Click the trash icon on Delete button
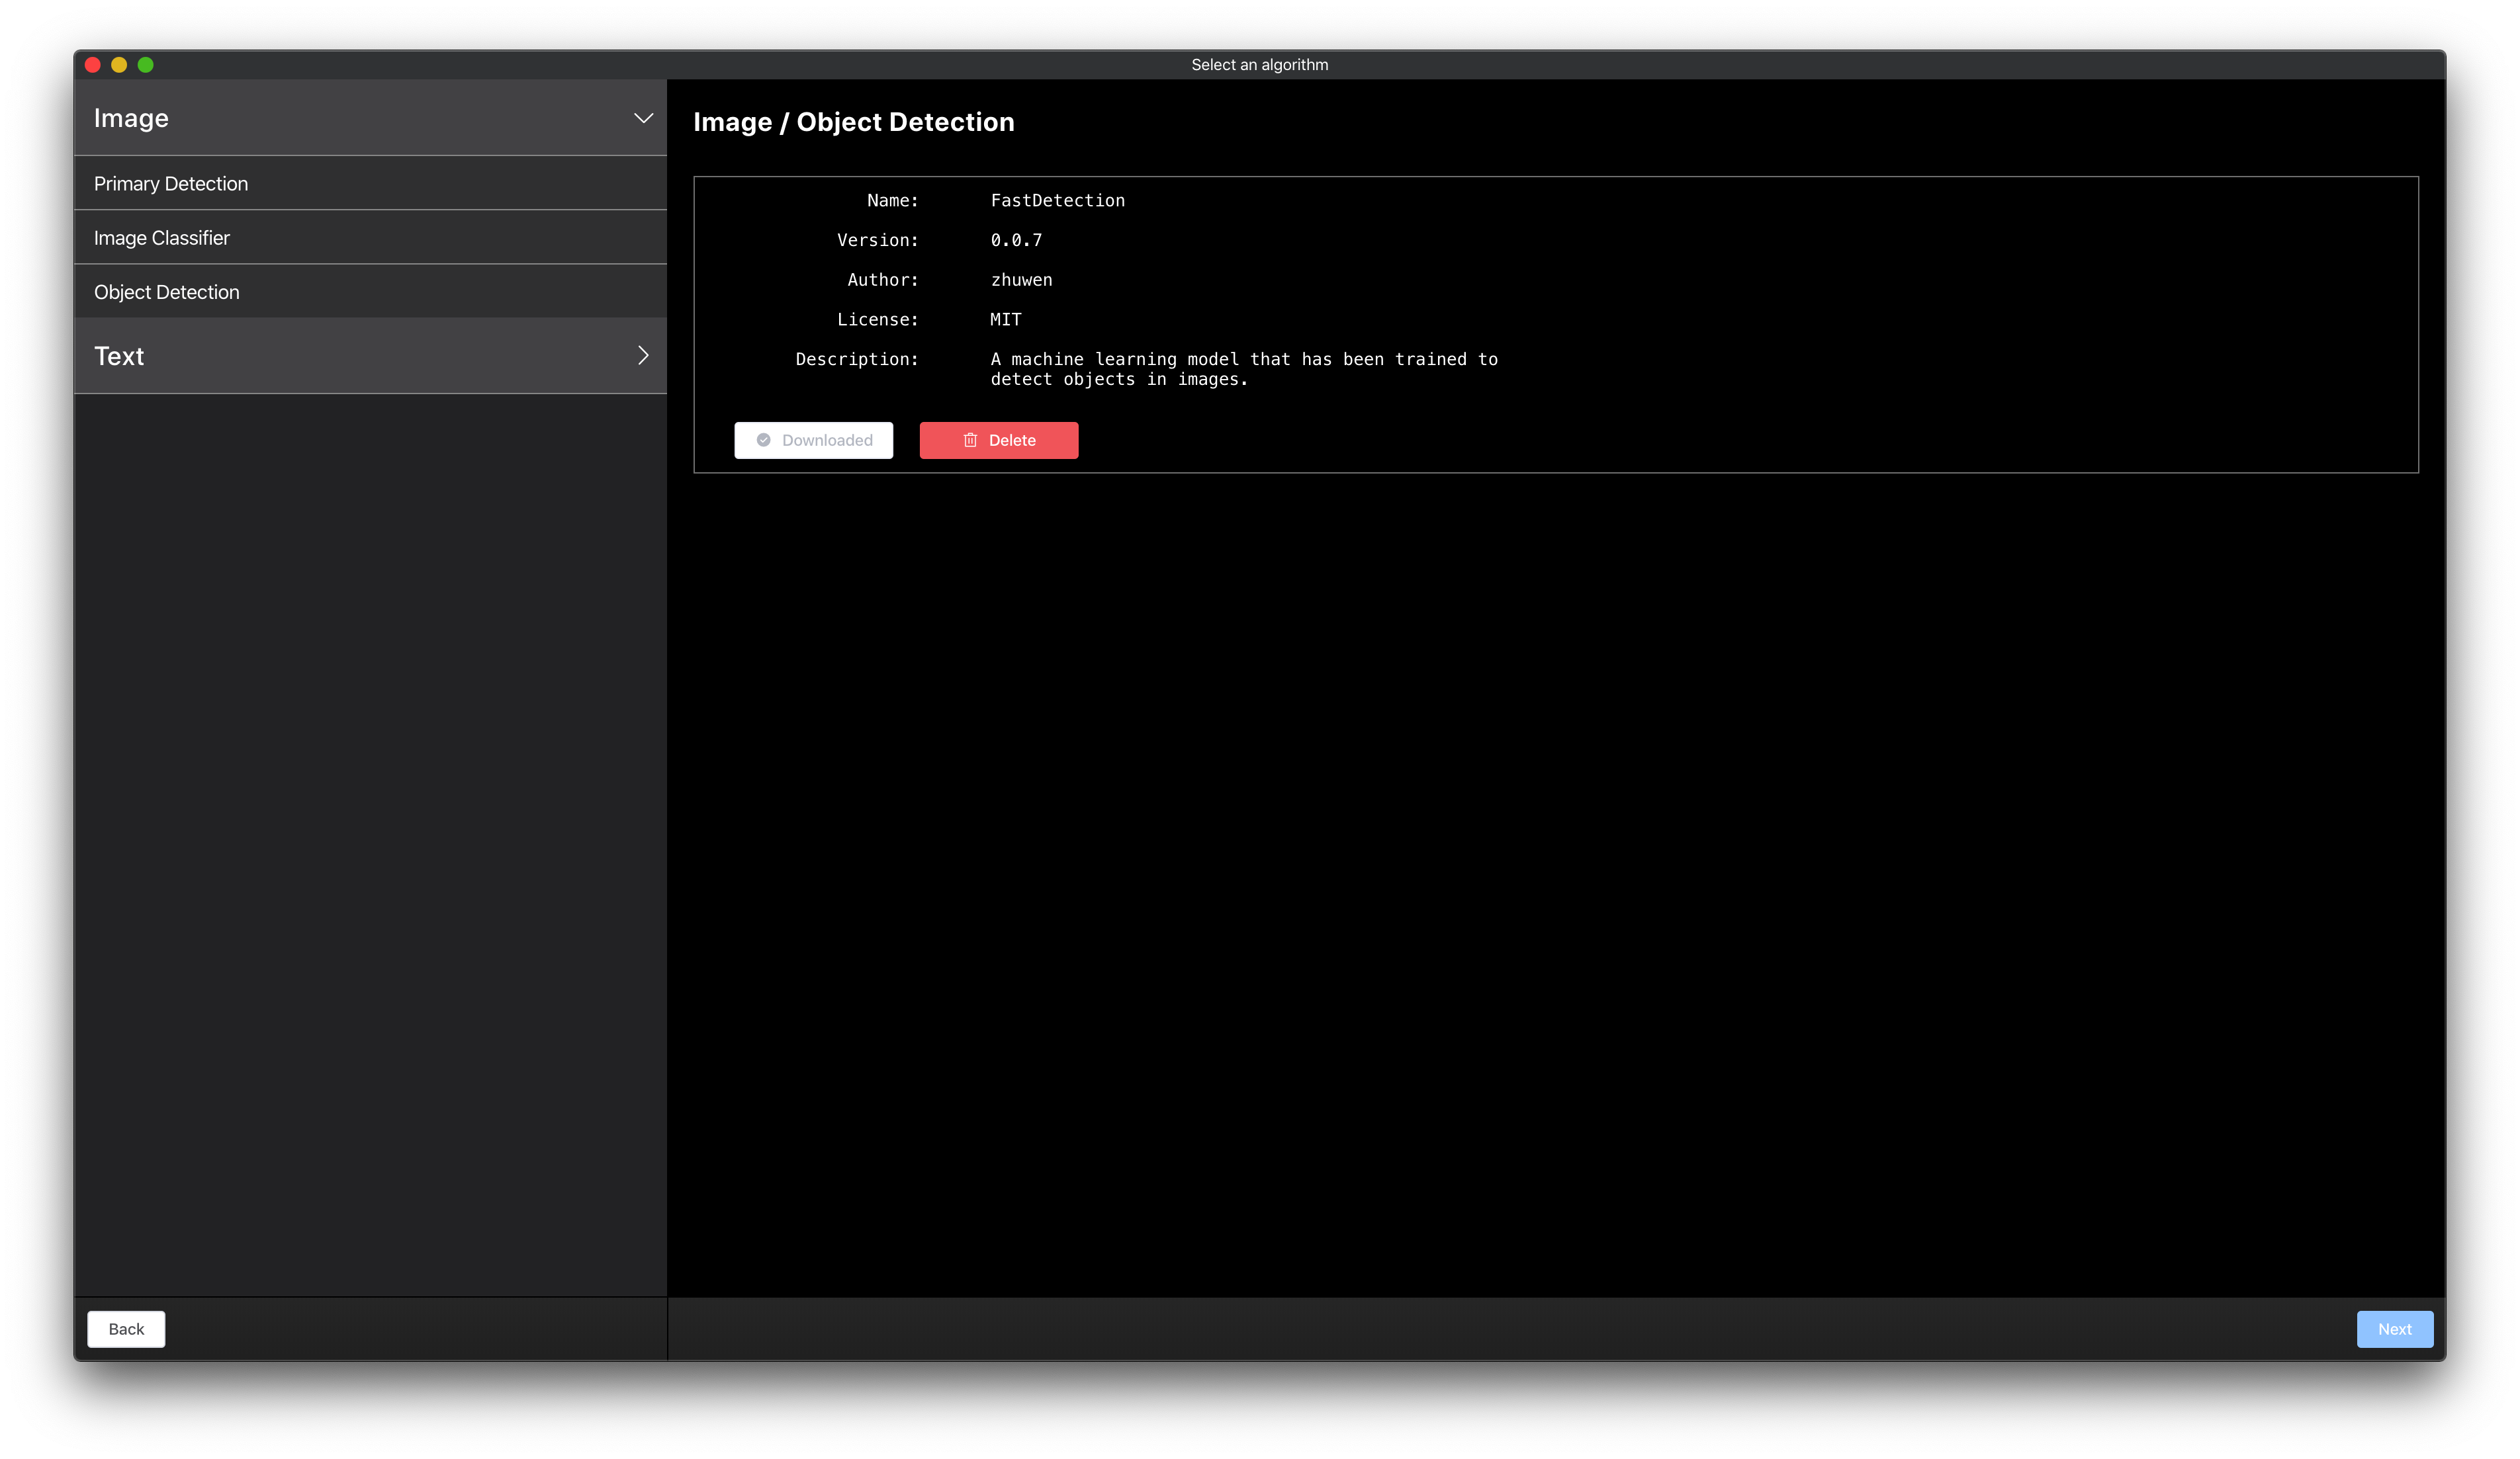Screen dimensions: 2520x1459 point(969,440)
